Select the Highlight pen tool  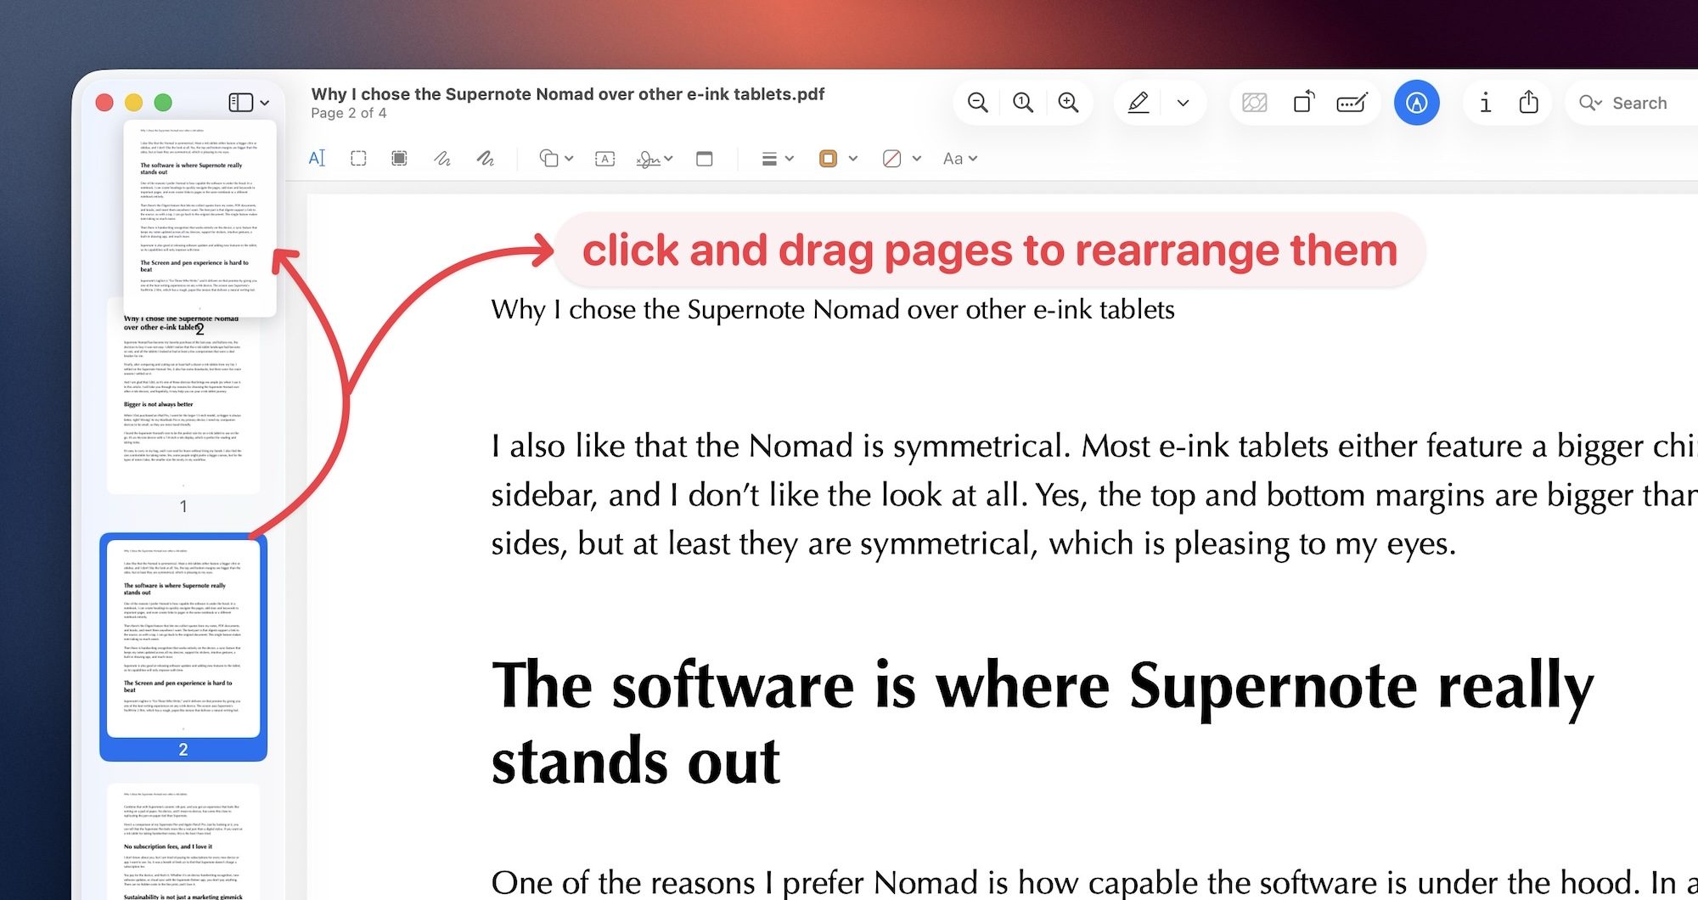click(x=1138, y=103)
